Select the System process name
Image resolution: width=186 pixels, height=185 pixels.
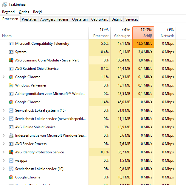(x=21, y=52)
